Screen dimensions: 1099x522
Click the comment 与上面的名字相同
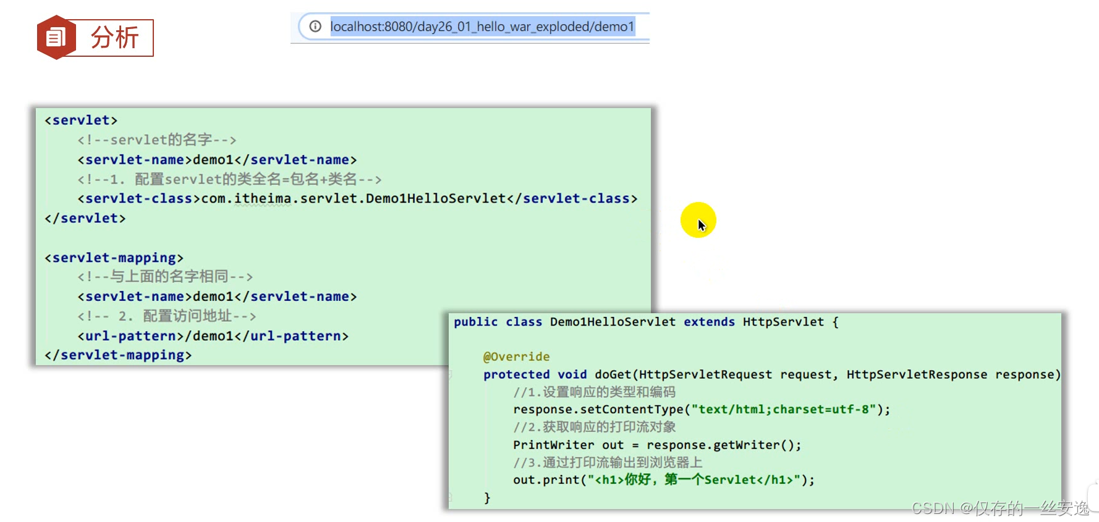coord(165,277)
